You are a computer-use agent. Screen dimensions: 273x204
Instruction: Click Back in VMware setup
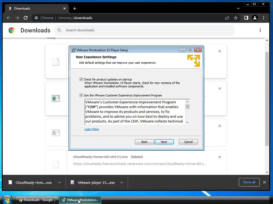[x=144, y=142]
